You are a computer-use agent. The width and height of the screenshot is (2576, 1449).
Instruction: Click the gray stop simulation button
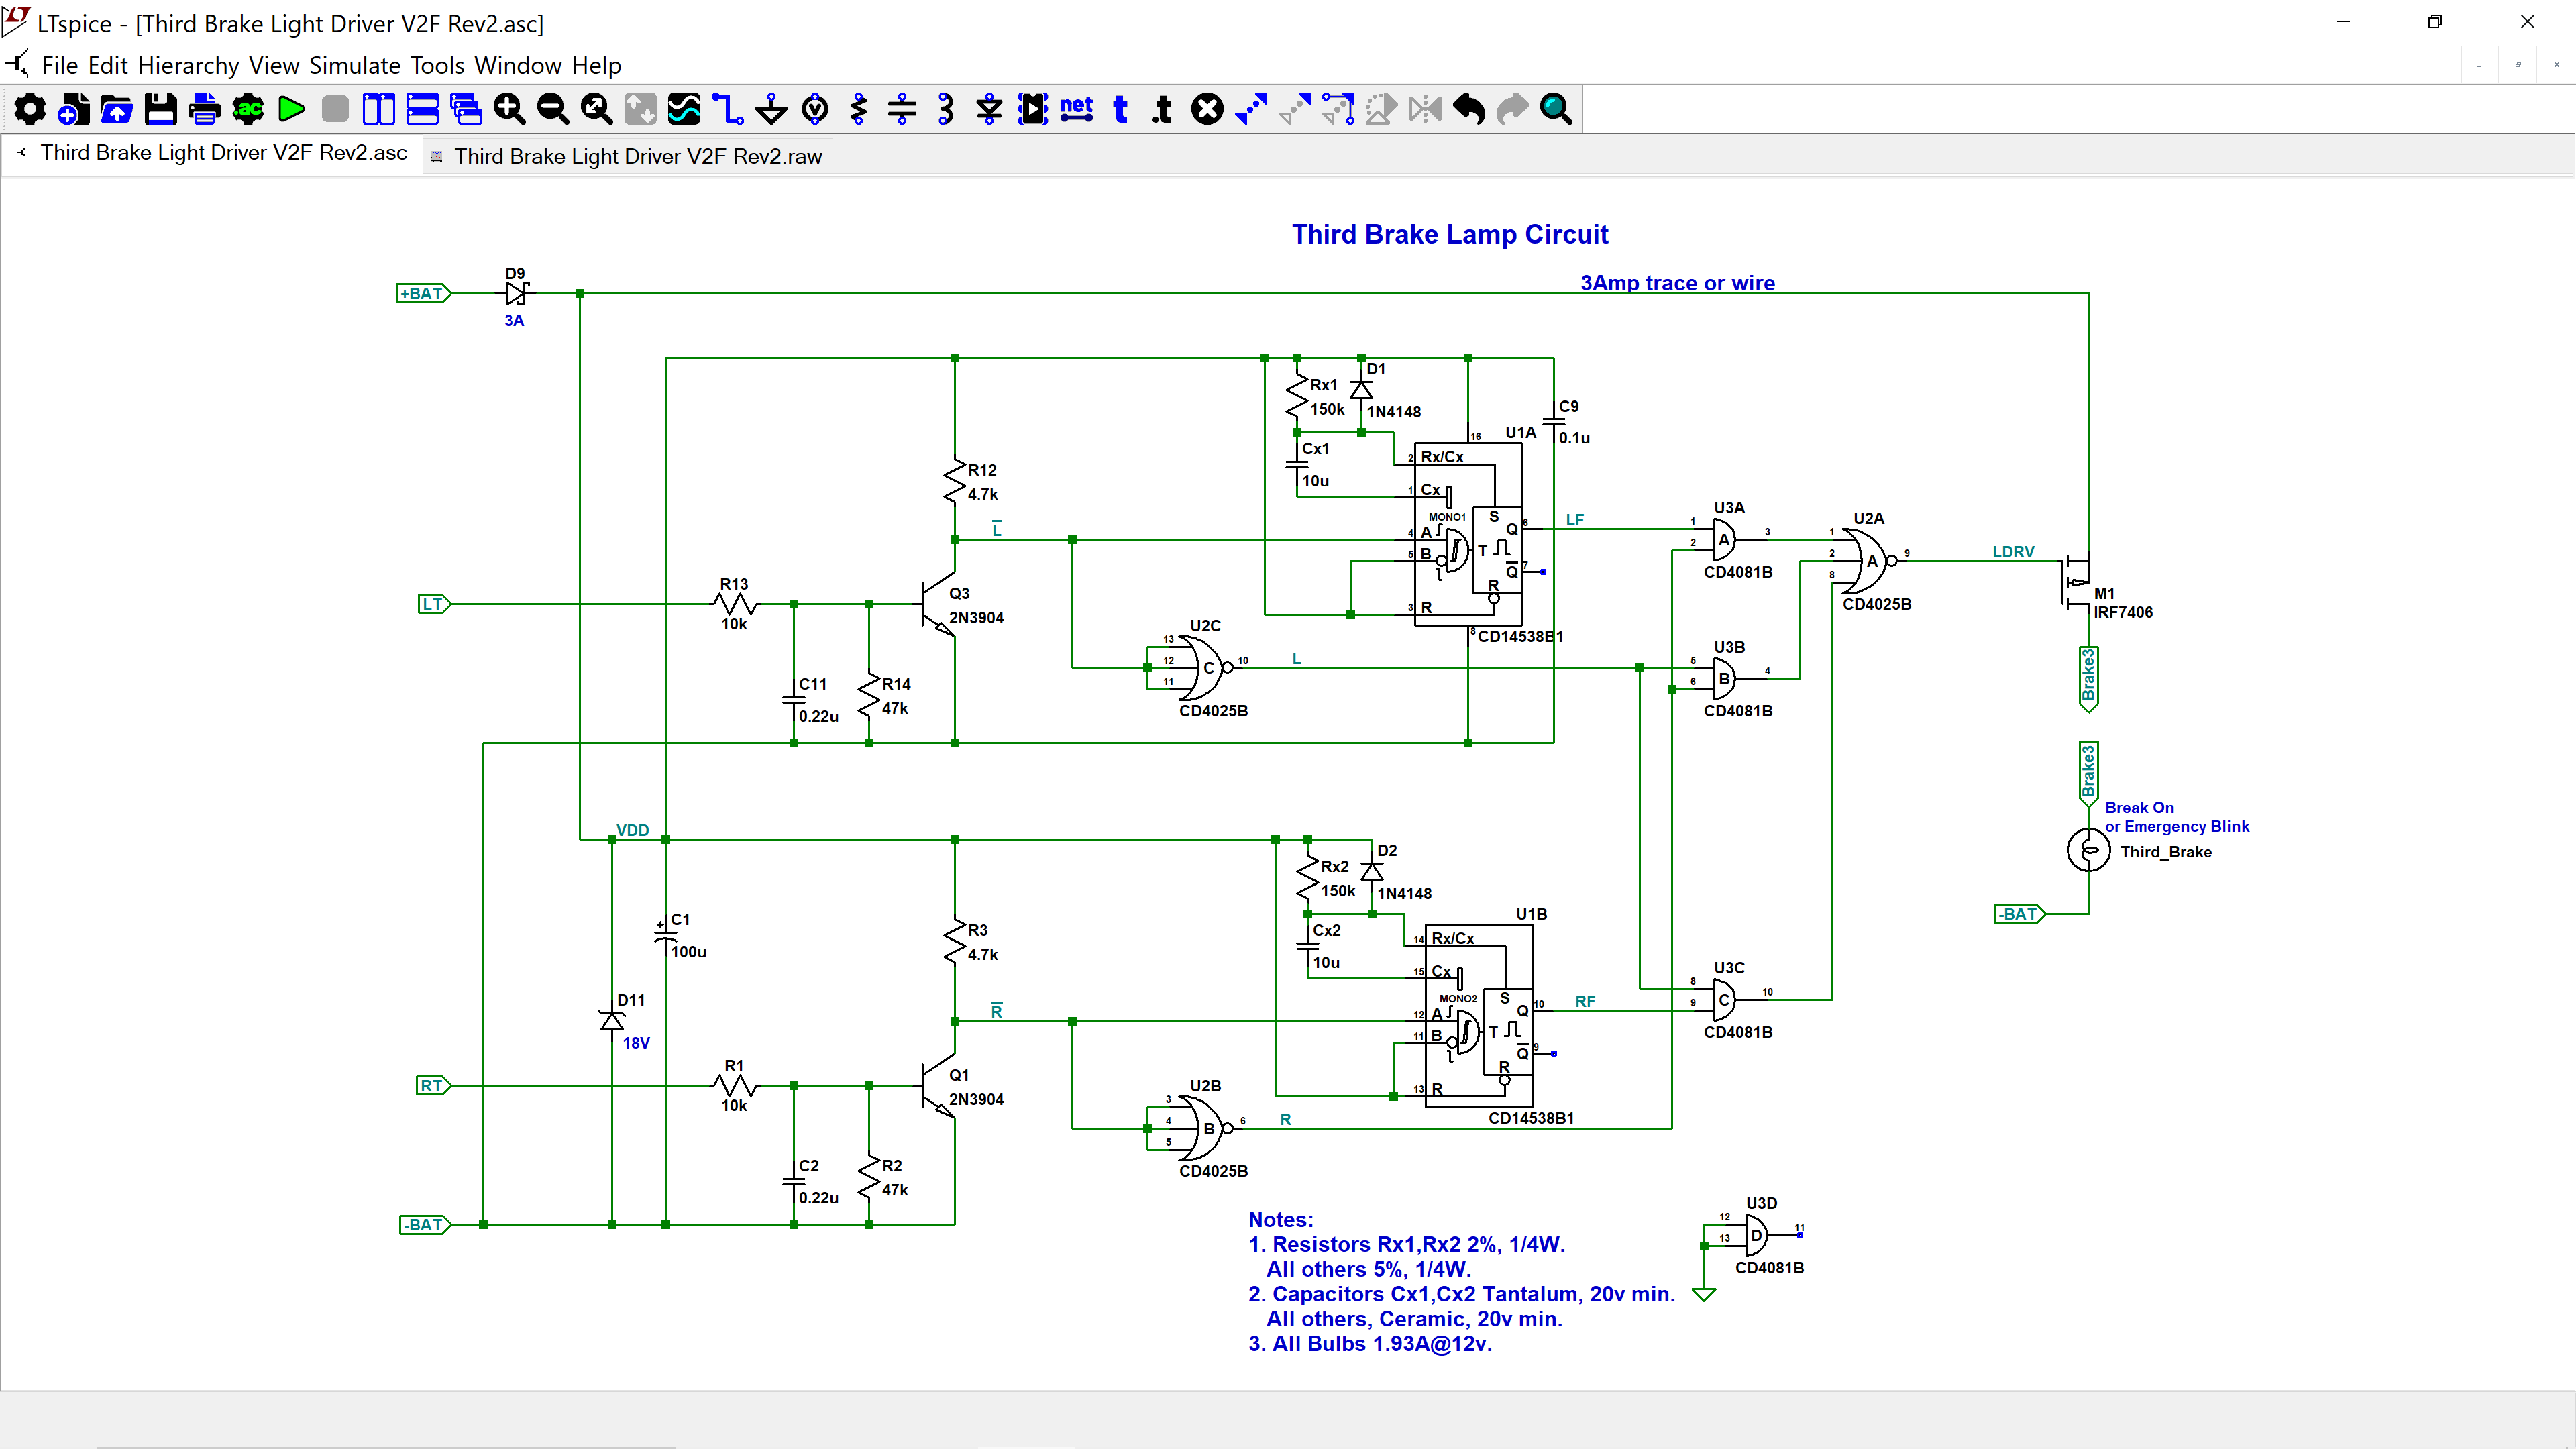(335, 109)
